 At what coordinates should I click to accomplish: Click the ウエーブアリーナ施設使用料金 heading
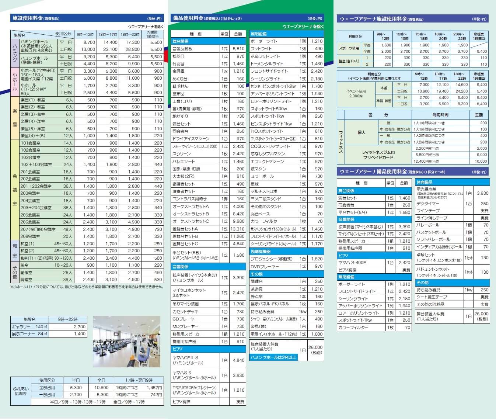click(412, 19)
